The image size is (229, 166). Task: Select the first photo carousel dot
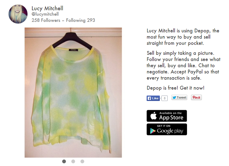click(x=64, y=161)
